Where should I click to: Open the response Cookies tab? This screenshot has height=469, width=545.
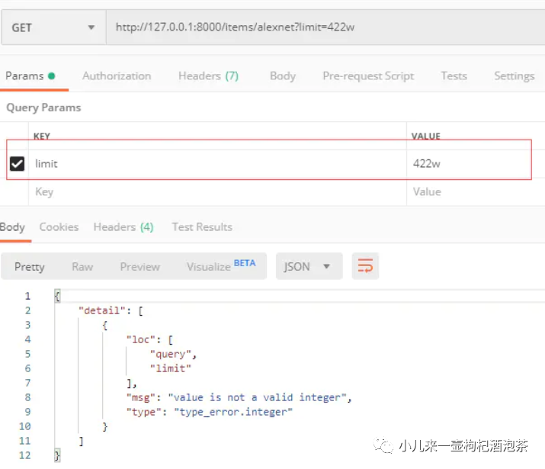coord(59,226)
